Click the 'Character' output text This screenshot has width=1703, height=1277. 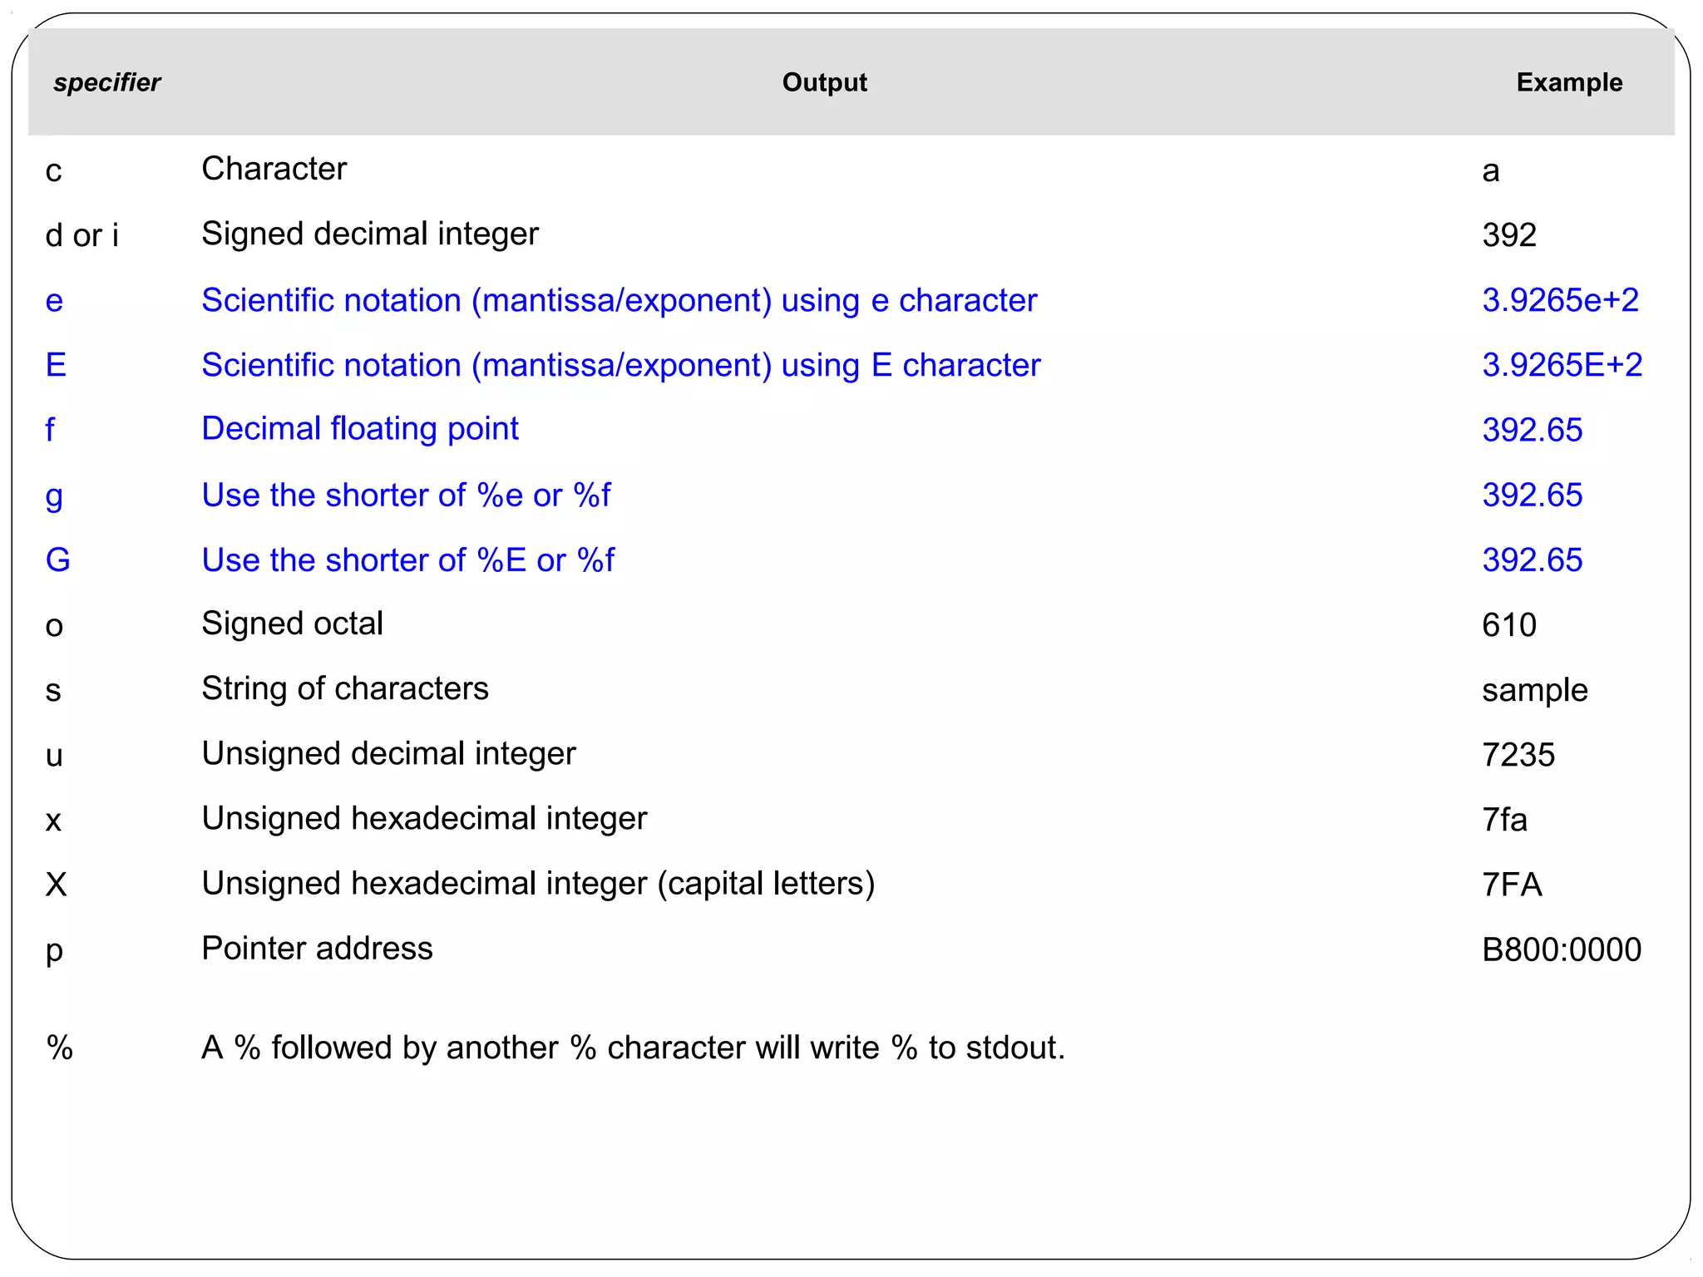click(x=274, y=169)
